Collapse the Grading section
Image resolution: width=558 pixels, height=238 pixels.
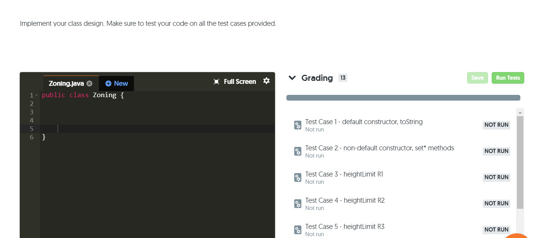tap(292, 77)
